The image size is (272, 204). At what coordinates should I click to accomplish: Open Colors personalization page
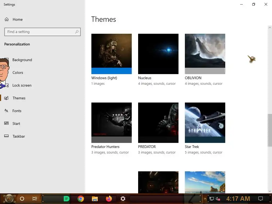(18, 73)
